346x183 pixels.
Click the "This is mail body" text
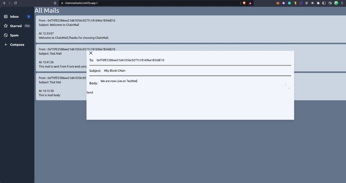click(49, 95)
